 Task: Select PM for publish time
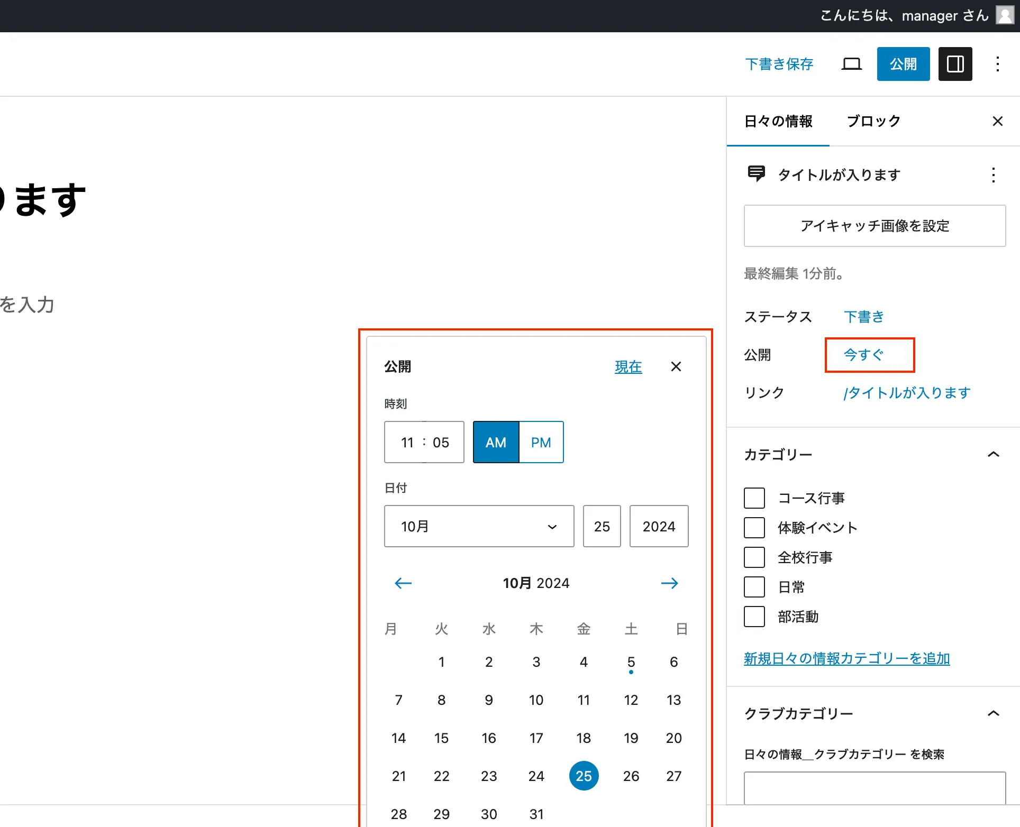click(x=541, y=442)
